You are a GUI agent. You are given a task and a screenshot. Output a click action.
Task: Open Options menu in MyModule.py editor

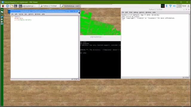click(31, 14)
